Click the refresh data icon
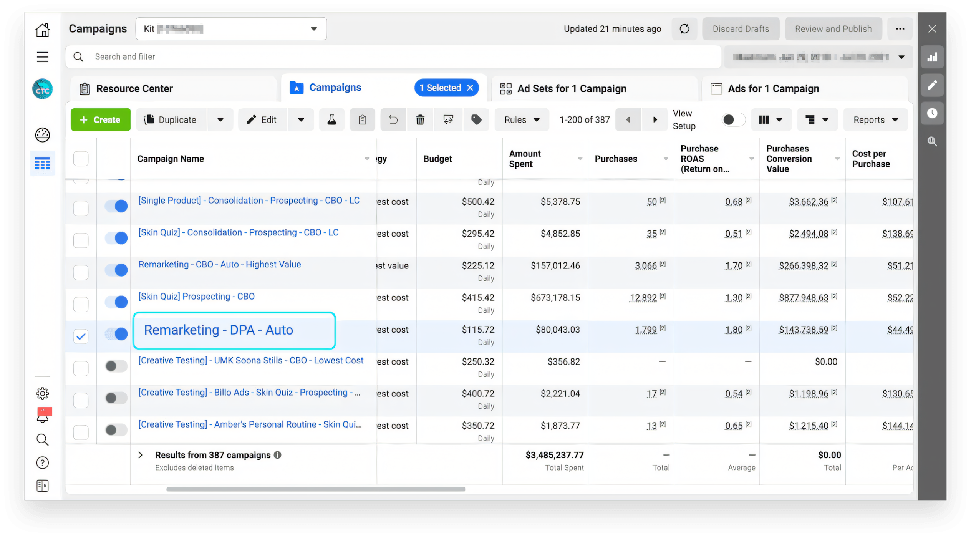The image size is (971, 537). (684, 29)
